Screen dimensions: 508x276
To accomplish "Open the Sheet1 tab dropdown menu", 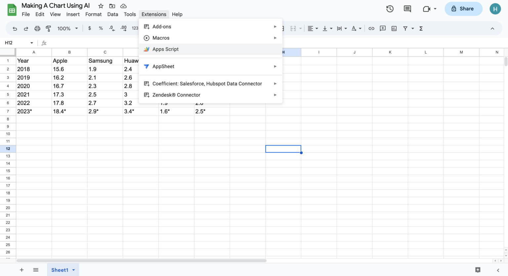I will point(73,270).
